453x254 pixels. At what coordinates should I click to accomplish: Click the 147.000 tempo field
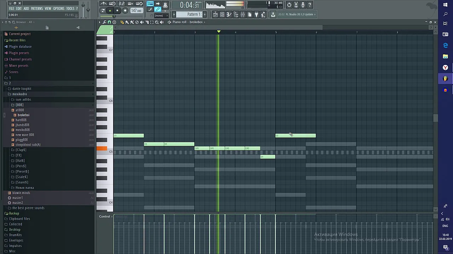pyautogui.click(x=136, y=11)
